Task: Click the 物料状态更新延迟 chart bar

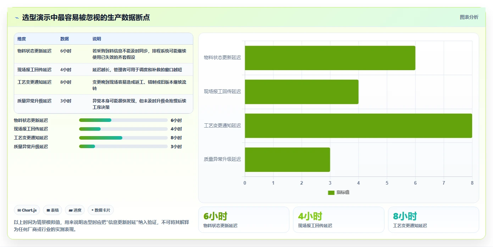Action: point(330,58)
